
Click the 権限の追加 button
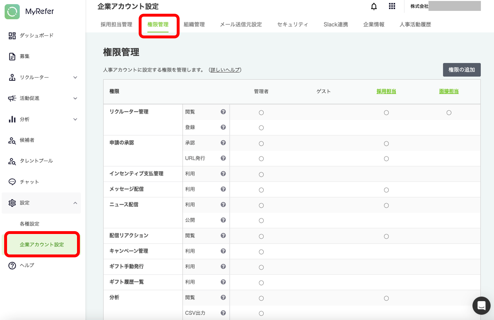(x=461, y=70)
